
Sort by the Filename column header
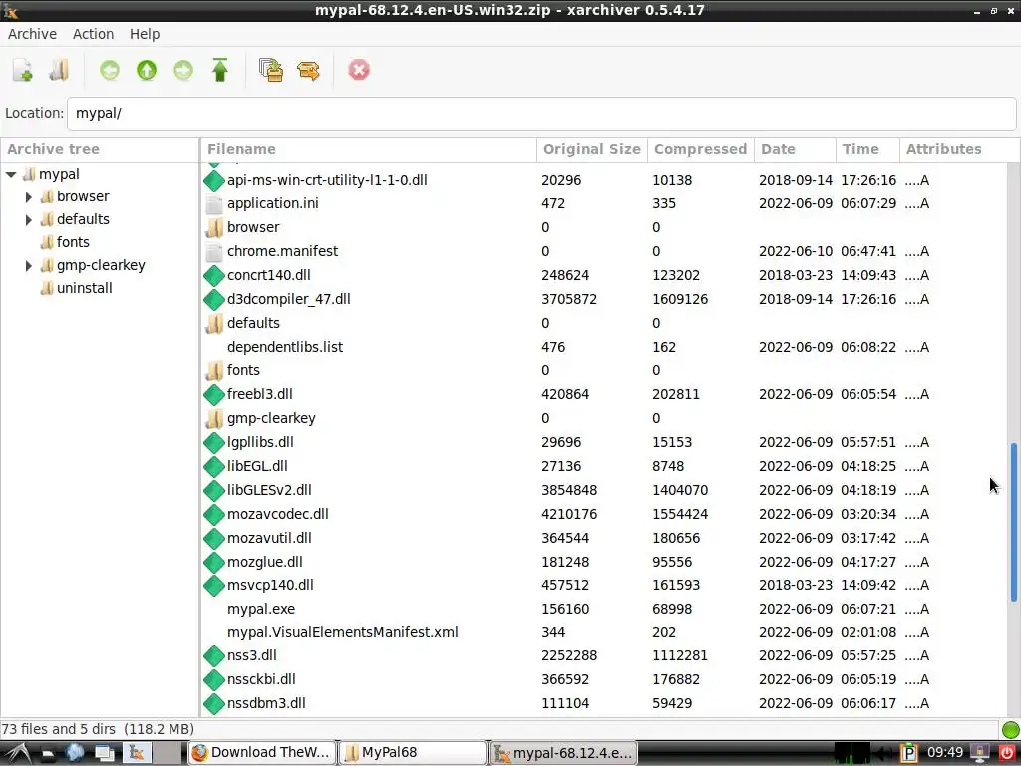[x=369, y=150]
